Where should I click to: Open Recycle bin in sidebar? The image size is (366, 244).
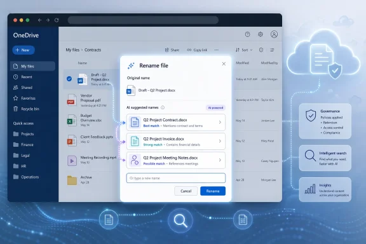[x=26, y=109]
